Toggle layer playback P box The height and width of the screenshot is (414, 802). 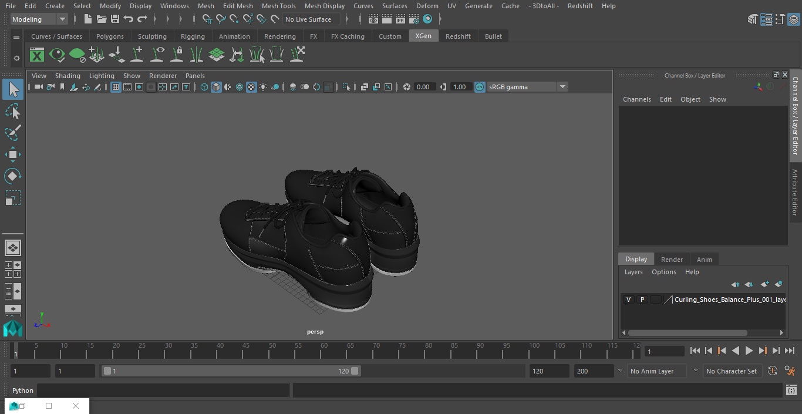pyautogui.click(x=642, y=299)
